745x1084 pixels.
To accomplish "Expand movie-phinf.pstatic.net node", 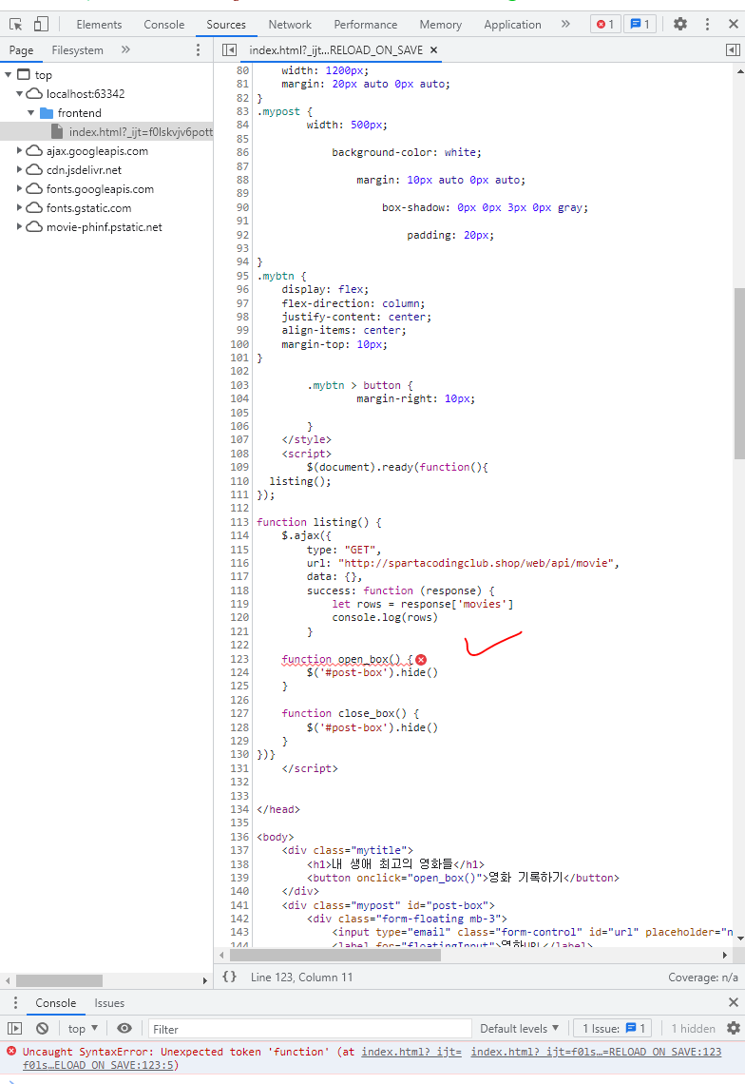I will [x=19, y=226].
